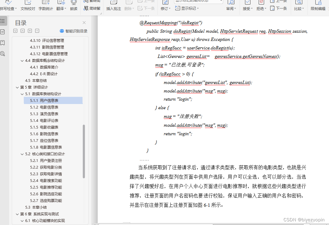
Task: Open the 删除 dropdown arrow
Action: (133, 8)
